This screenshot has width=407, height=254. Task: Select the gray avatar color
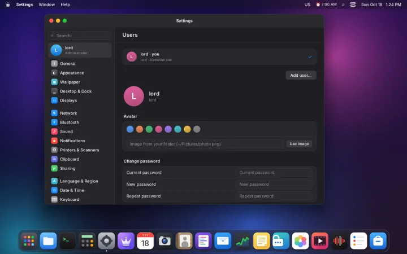pos(197,129)
